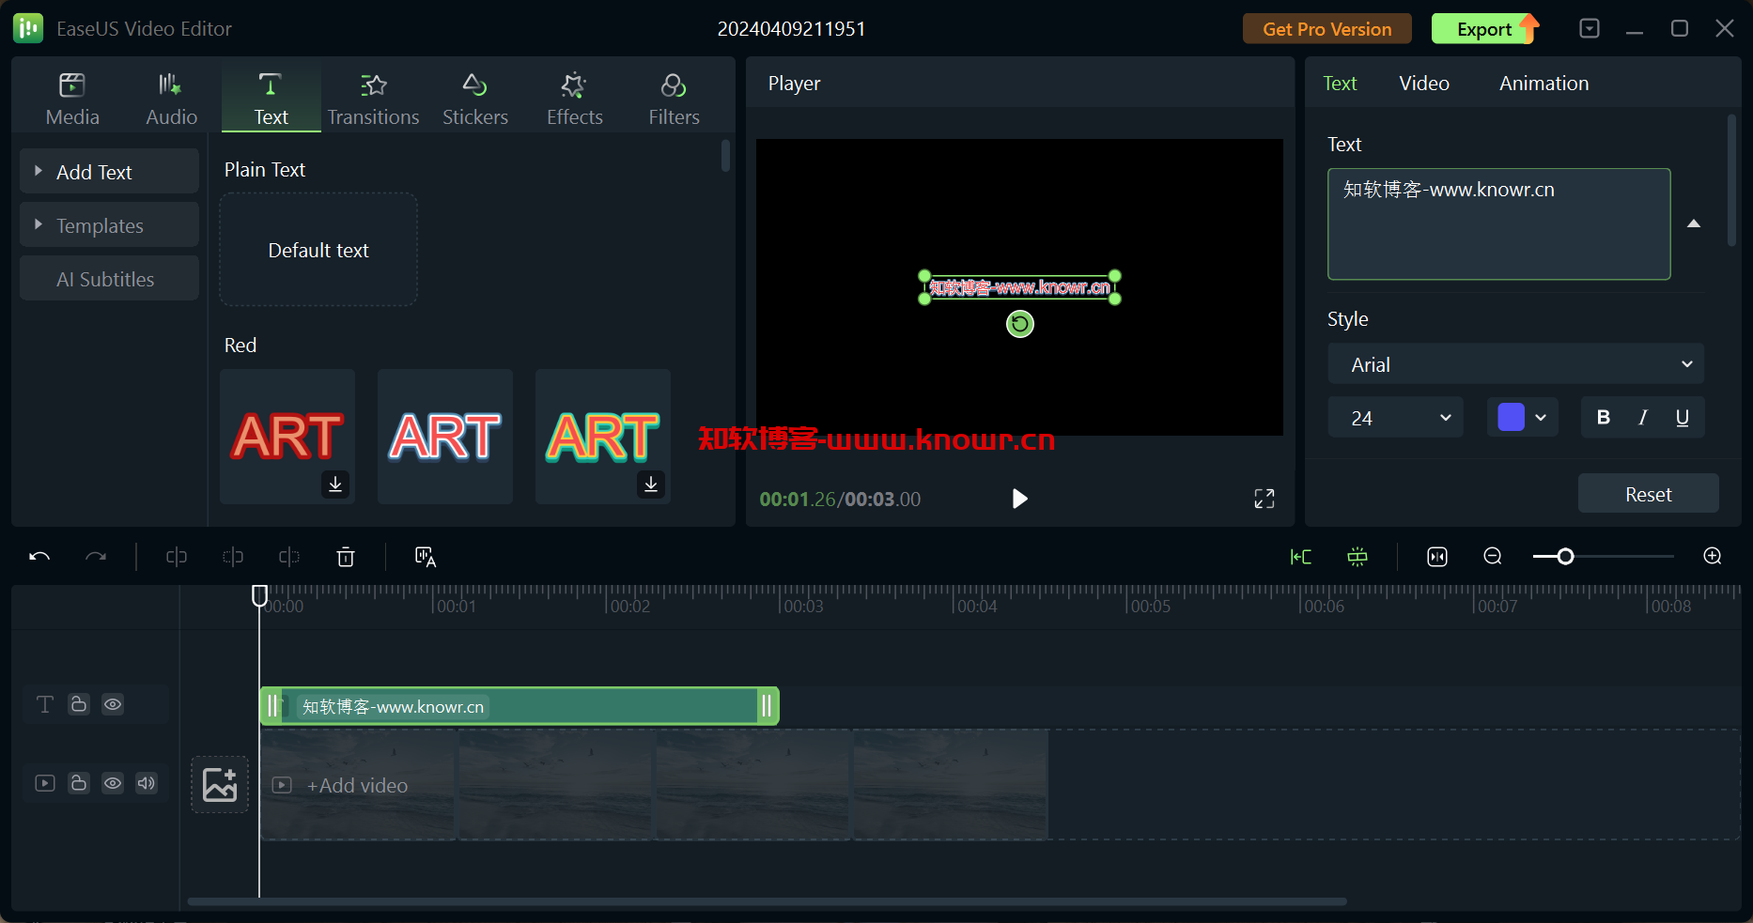Lock the text track
The height and width of the screenshot is (923, 1753).
click(x=79, y=704)
